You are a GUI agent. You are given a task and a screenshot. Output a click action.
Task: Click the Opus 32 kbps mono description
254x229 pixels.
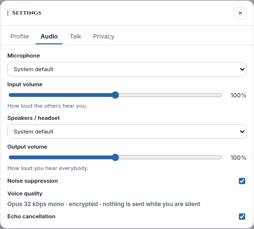pyautogui.click(x=104, y=204)
